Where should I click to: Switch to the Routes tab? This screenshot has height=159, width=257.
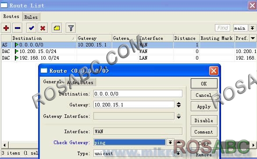tap(11, 16)
